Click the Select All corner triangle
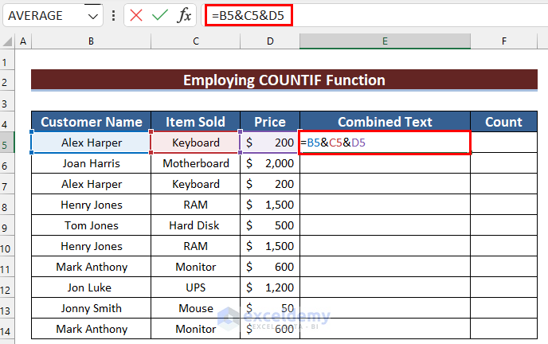Image resolution: width=548 pixels, height=344 pixels. click(7, 41)
